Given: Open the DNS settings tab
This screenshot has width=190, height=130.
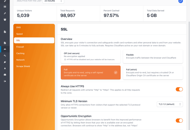Looking at the screenshot, I should point(34,27).
